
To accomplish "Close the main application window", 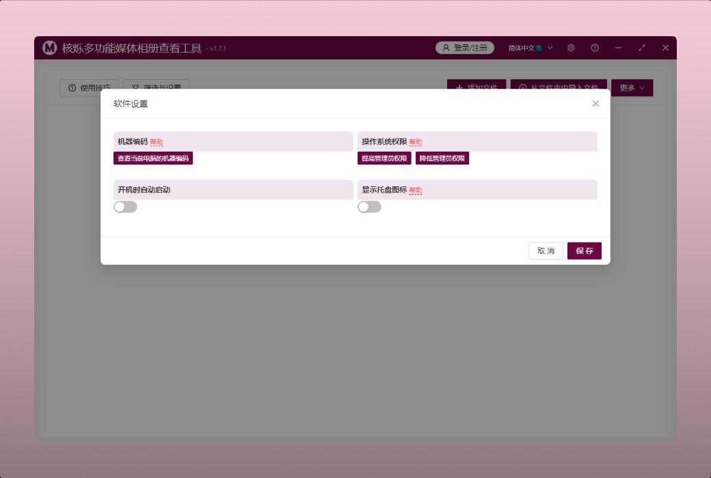I will 665,48.
